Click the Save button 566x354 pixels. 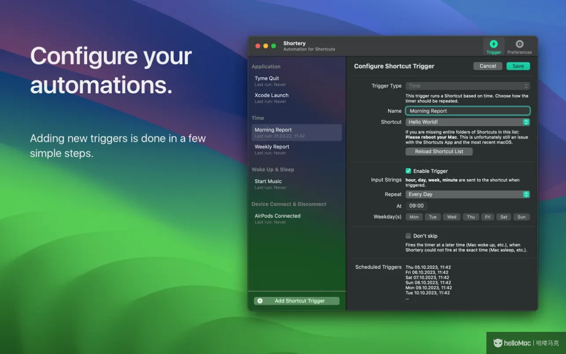coord(518,66)
